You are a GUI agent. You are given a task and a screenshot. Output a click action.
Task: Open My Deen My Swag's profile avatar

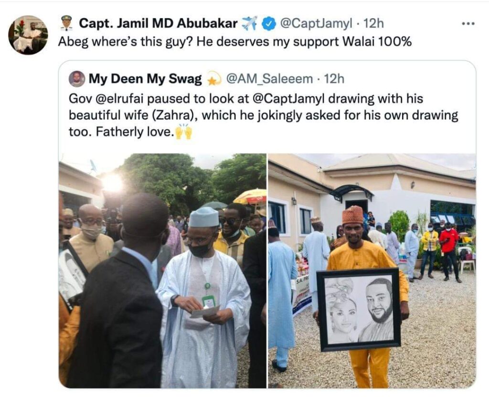tap(76, 78)
